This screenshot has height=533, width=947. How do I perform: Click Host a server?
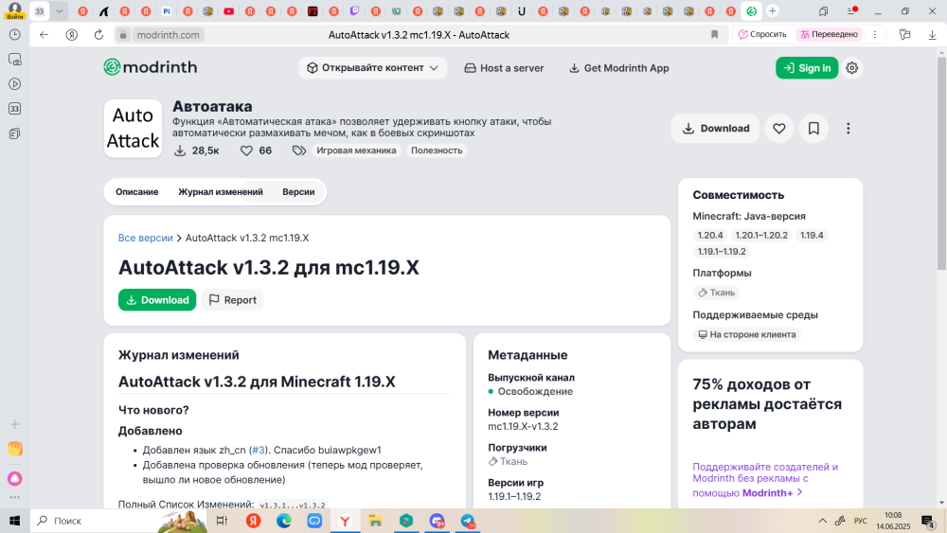(x=505, y=68)
